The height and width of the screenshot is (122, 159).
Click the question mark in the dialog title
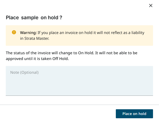point(61,17)
